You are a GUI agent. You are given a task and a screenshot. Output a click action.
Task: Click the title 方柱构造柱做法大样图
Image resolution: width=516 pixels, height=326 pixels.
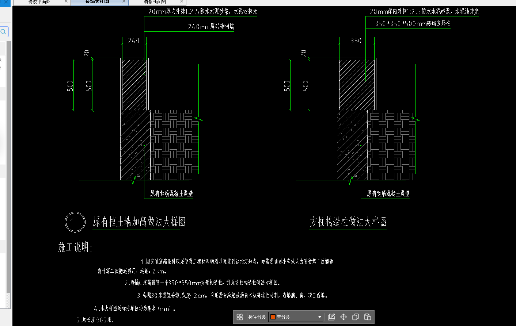[x=348, y=222]
